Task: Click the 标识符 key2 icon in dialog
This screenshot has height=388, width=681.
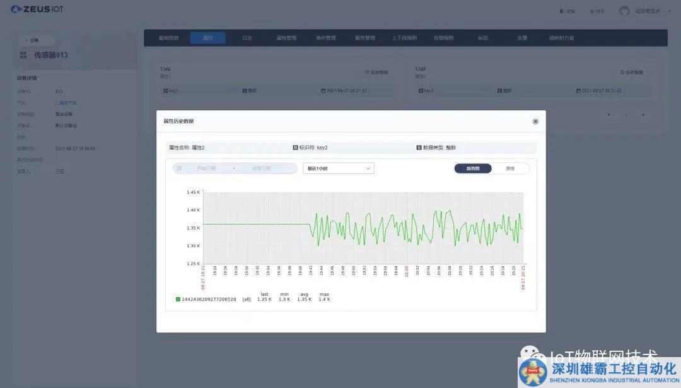Action: (295, 148)
